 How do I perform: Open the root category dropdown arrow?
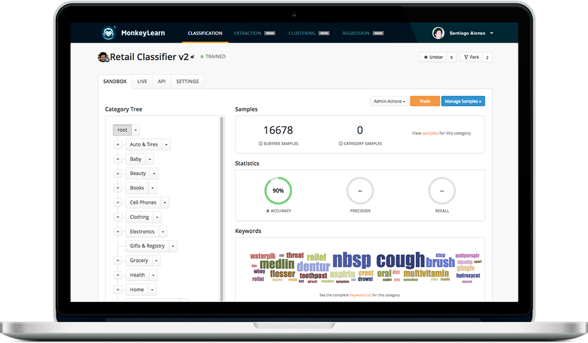click(x=136, y=130)
